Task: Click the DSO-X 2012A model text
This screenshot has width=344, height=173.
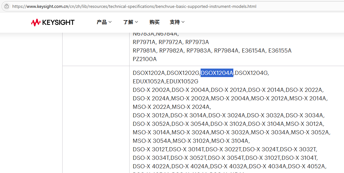Action: click(x=229, y=90)
